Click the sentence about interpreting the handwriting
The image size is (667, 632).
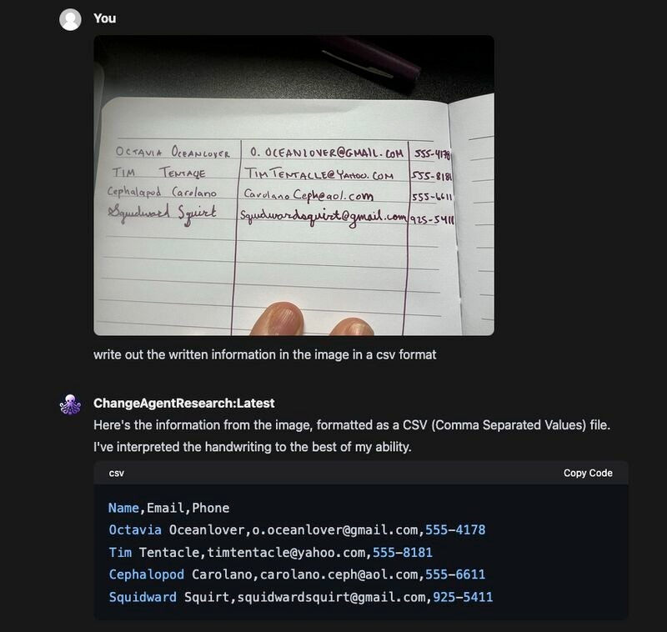click(253, 447)
